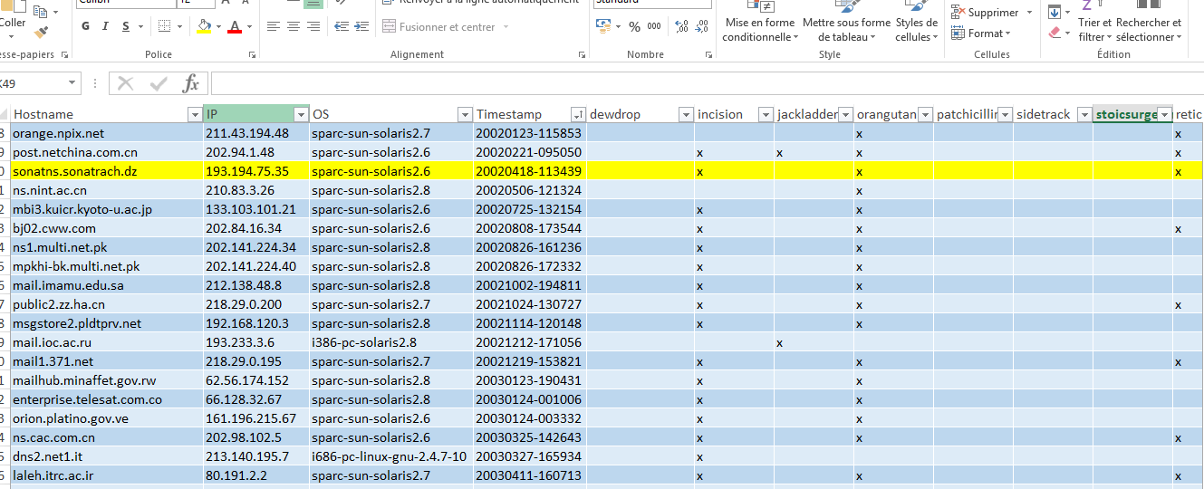The width and height of the screenshot is (1204, 489).
Task: Select timestamp cell 20030411-160713
Action: click(530, 475)
